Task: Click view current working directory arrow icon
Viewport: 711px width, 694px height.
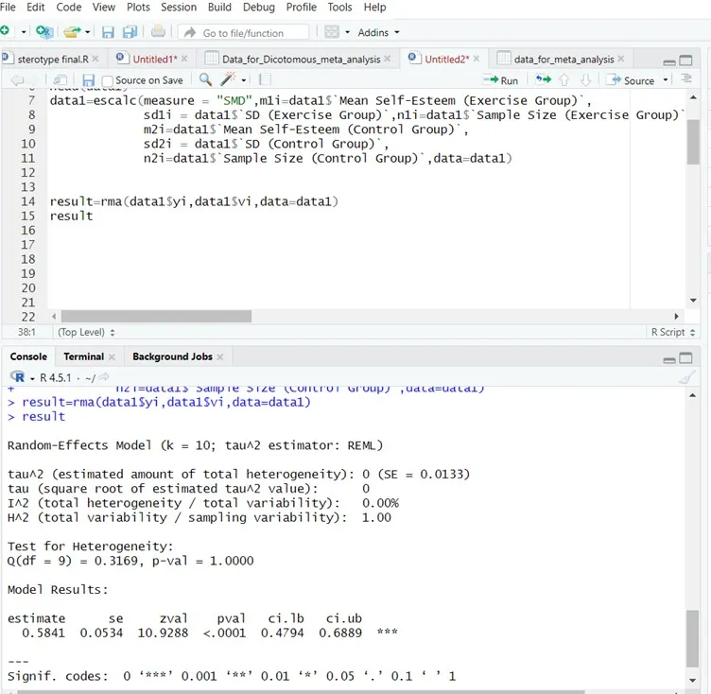Action: [x=104, y=377]
